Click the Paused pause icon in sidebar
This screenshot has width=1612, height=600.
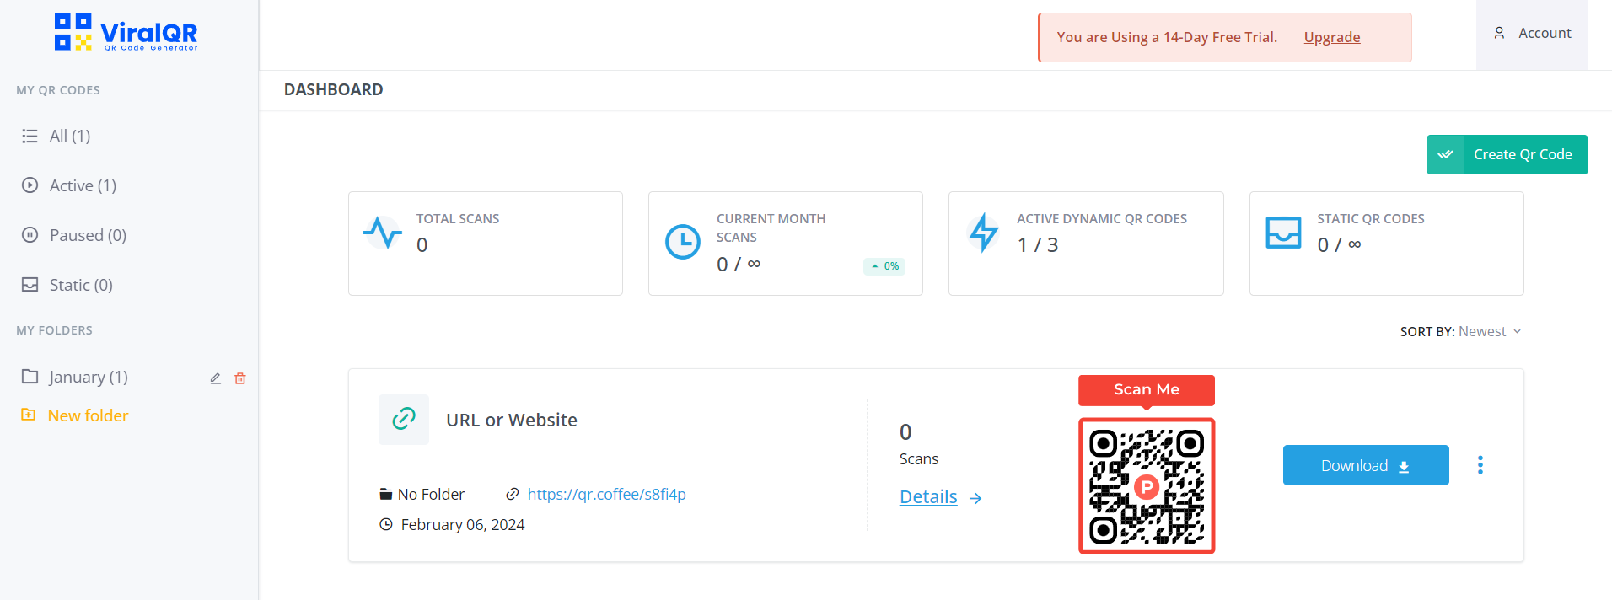[30, 235]
